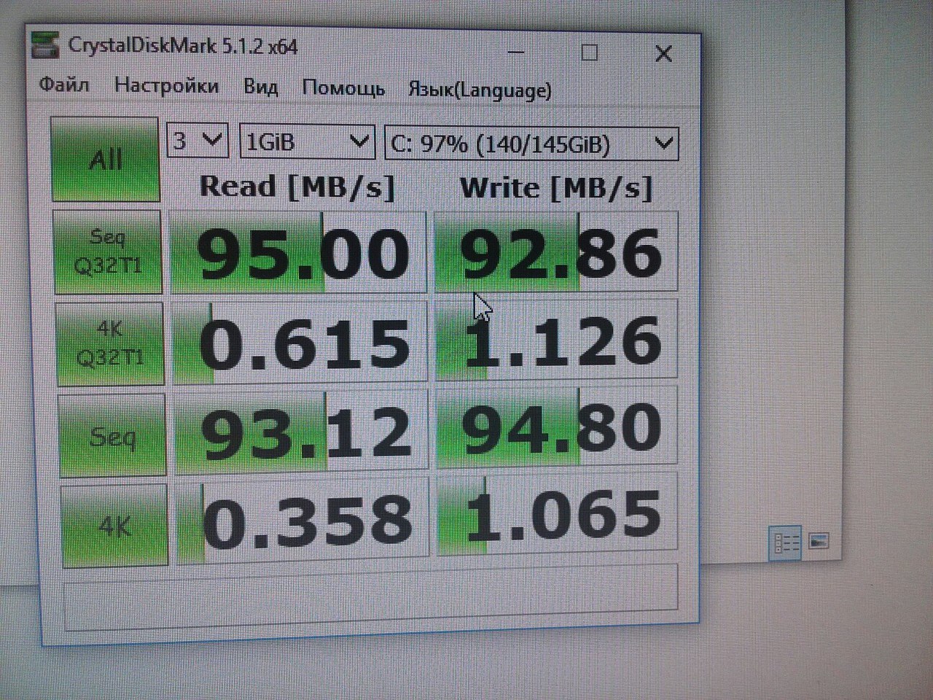Expand the drive dropdown showing C: 97%

click(x=531, y=144)
